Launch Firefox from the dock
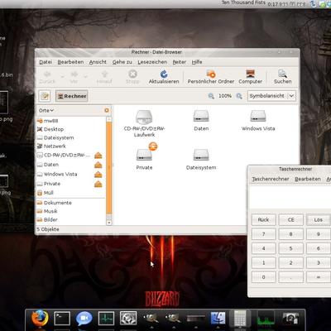The width and height of the screenshot is (331, 331). pos(40,318)
